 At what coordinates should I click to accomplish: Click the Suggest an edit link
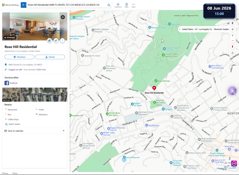(x=15, y=70)
